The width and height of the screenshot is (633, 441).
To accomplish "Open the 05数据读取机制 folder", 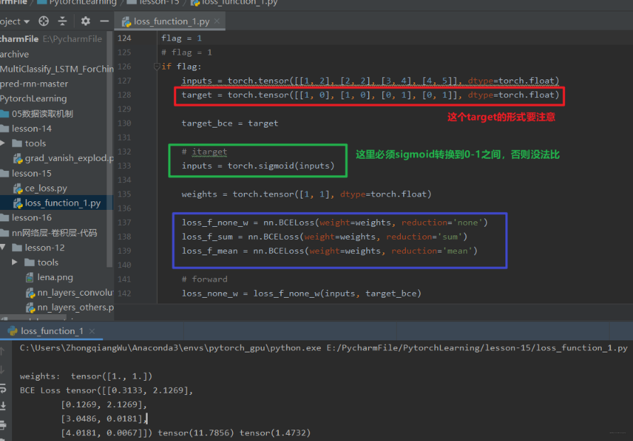I will 42,113.
